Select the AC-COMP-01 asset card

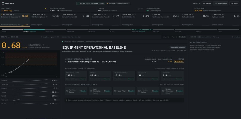click(15, 20)
